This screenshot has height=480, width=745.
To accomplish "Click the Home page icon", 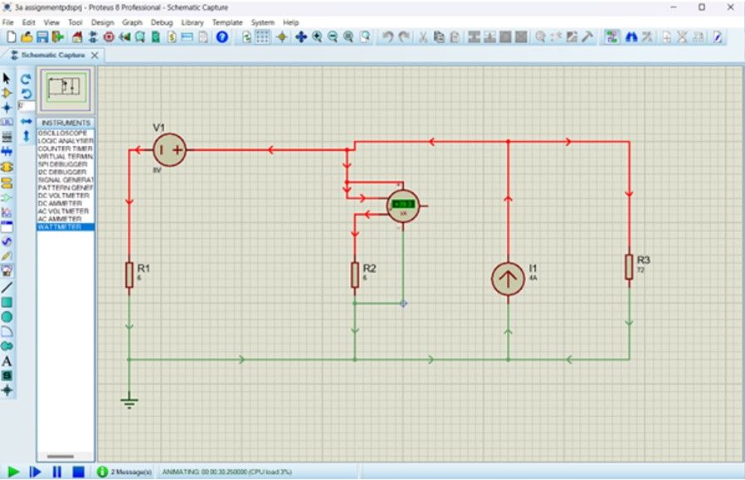I will coord(77,37).
